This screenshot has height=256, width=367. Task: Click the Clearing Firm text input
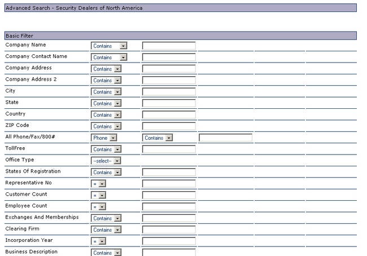(x=169, y=229)
